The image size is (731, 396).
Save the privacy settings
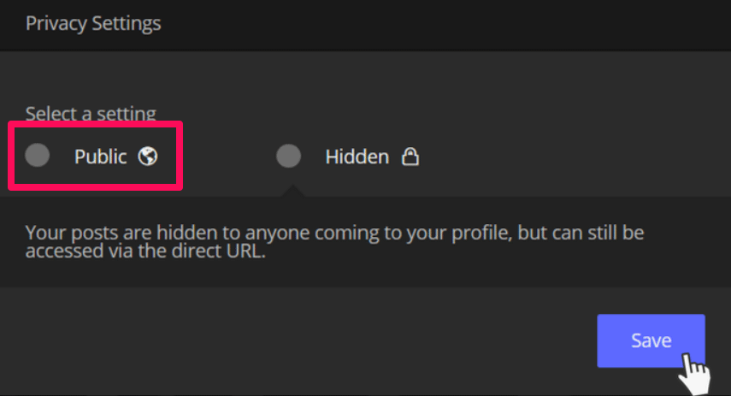coord(651,340)
